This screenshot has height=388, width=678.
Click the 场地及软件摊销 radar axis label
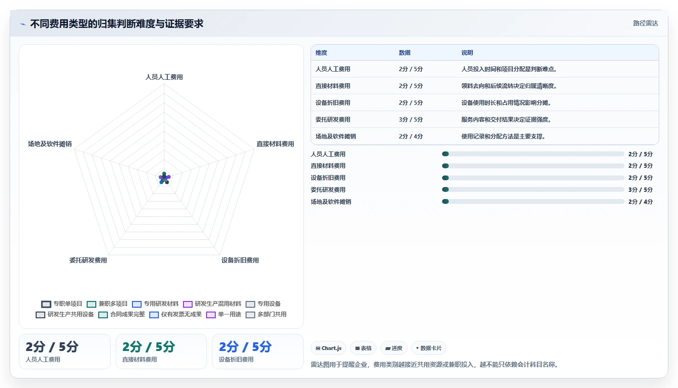[50, 144]
